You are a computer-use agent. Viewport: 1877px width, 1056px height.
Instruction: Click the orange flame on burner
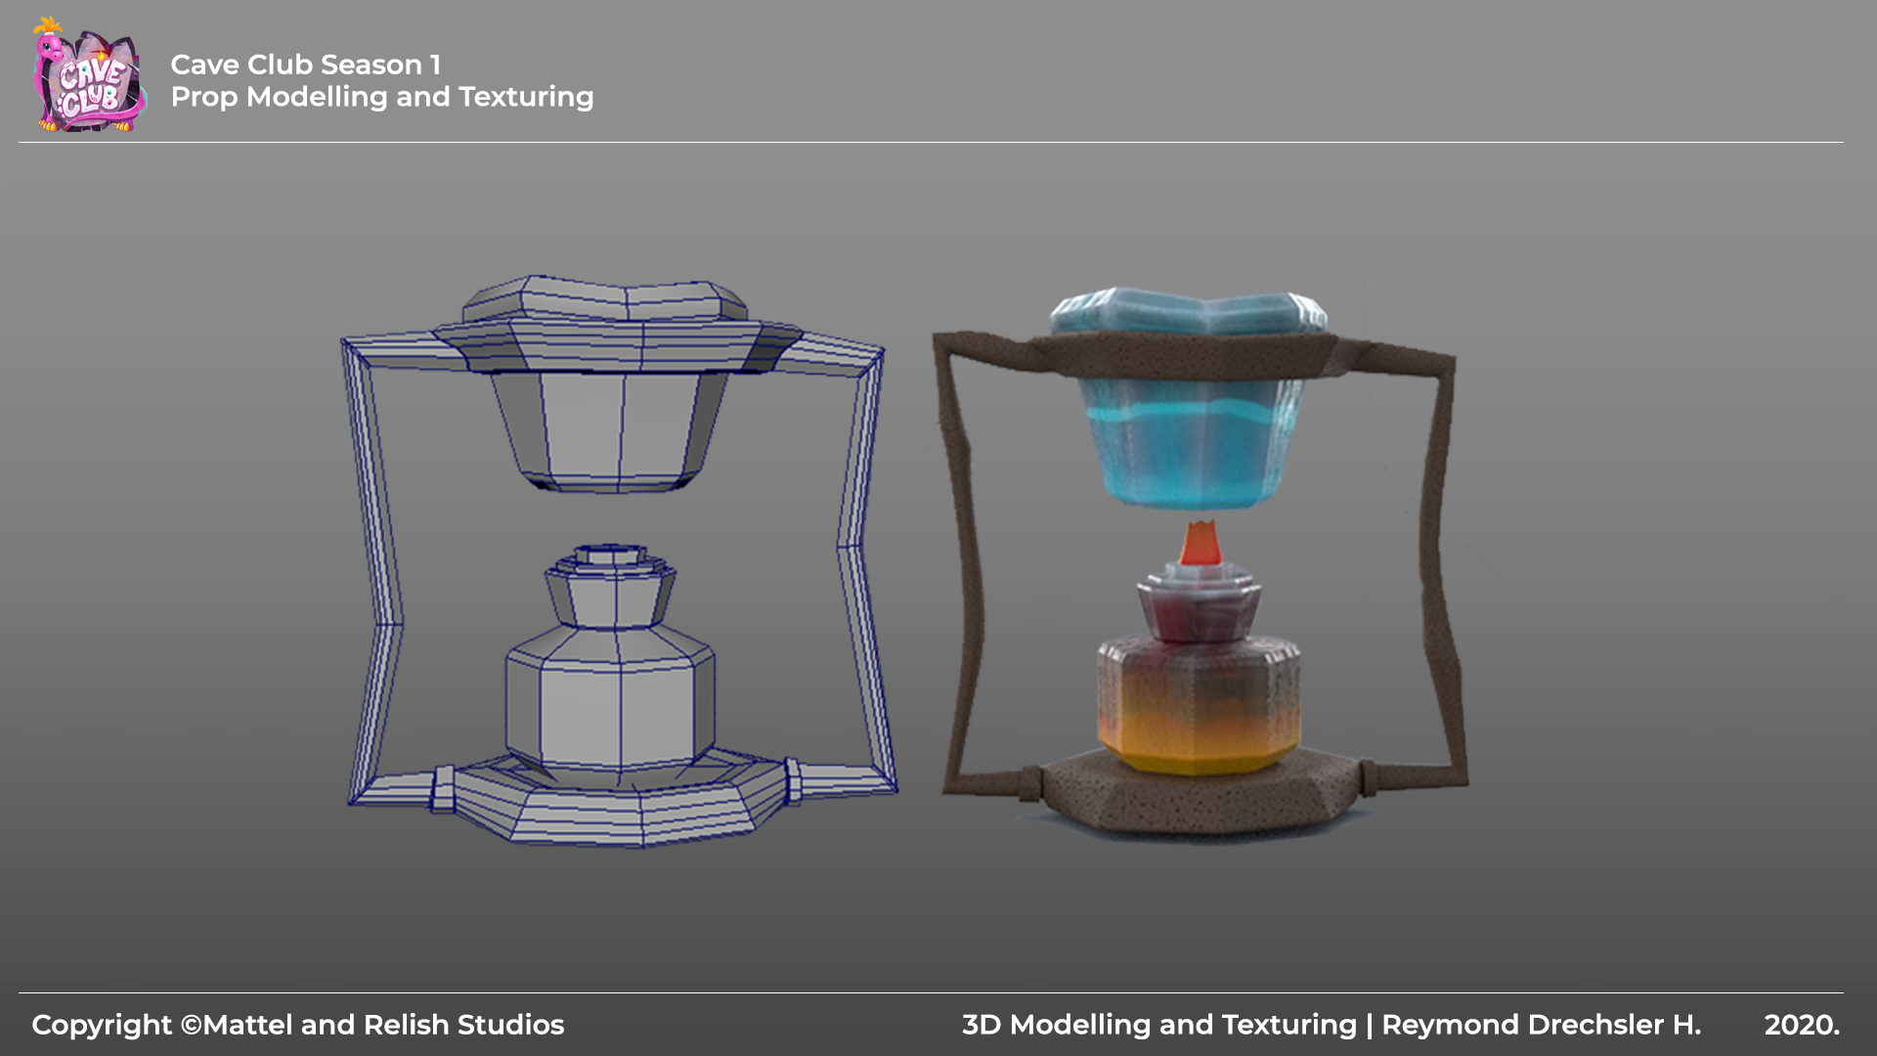pyautogui.click(x=1200, y=545)
